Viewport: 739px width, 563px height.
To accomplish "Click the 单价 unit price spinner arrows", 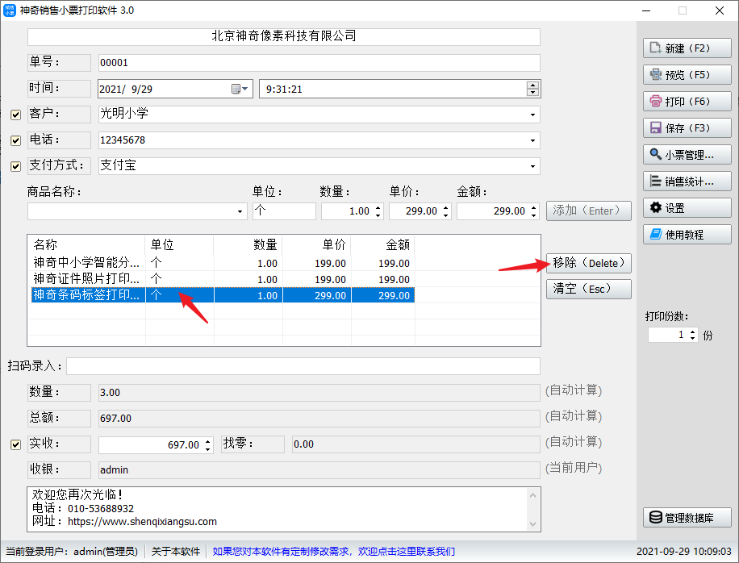I will coord(446,211).
